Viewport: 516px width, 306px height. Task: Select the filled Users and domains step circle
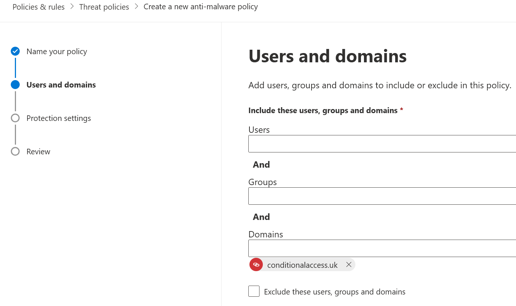(x=15, y=85)
